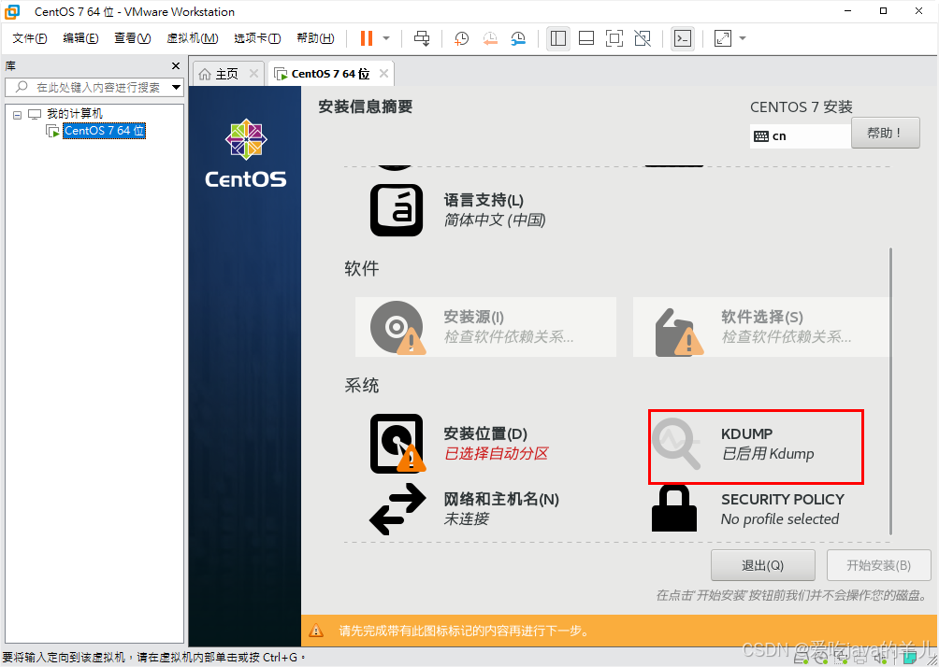
Task: Open the 查看(V) menu
Action: tap(133, 38)
